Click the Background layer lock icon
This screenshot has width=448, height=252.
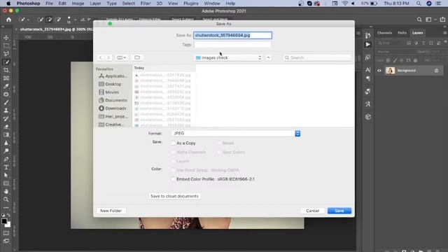pos(436,71)
